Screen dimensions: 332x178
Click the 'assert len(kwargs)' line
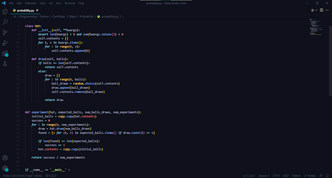[x=81, y=34]
